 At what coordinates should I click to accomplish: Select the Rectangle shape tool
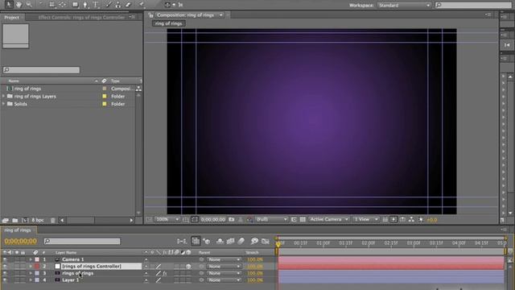75,4
